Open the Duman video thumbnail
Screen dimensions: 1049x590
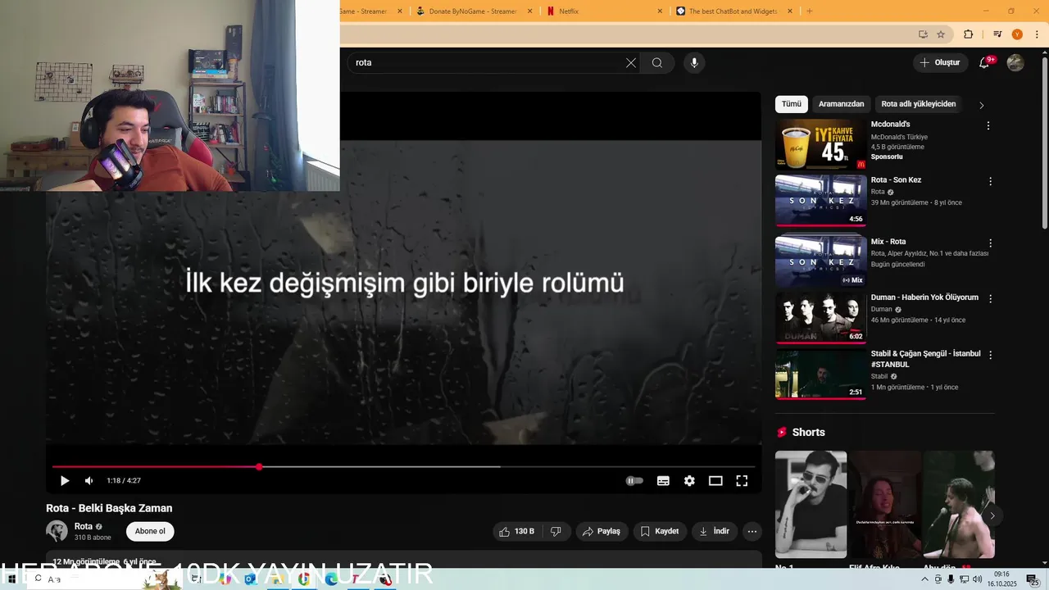(820, 317)
